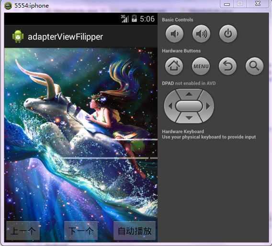Click the DPAD center button
Image resolution: width=272 pixels, height=246 pixels.
click(x=189, y=106)
